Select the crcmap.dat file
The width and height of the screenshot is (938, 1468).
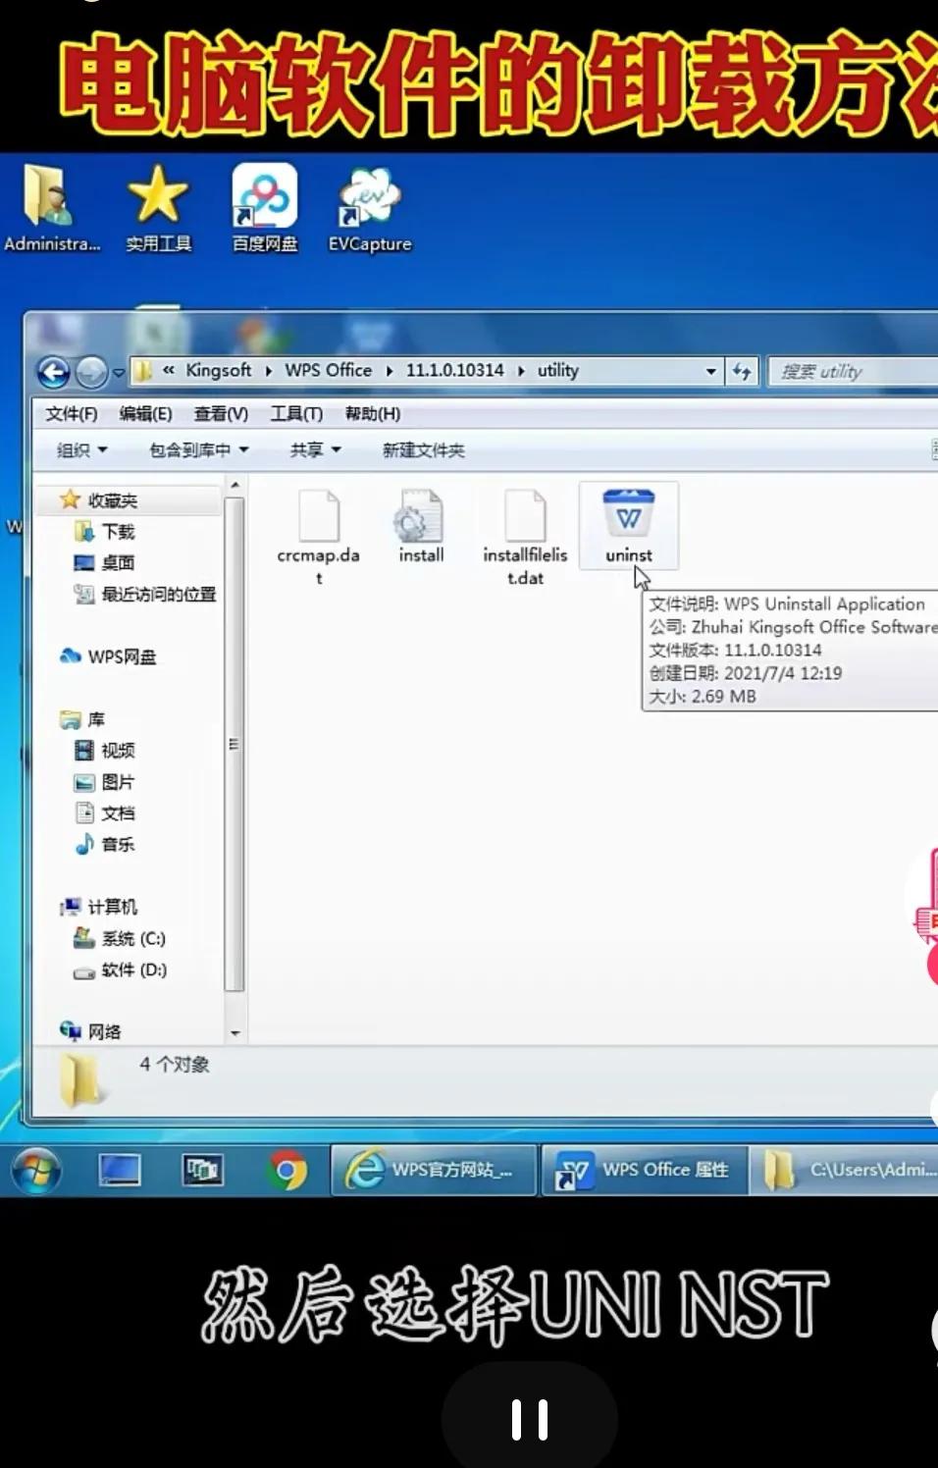319,537
